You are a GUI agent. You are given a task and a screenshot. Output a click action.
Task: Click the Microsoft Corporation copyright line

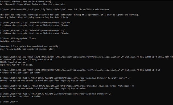[33, 4]
